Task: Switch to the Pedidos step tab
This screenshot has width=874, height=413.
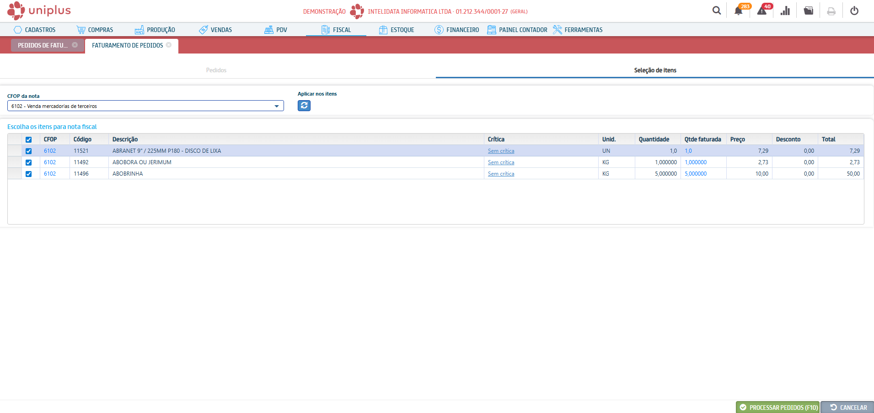Action: [x=216, y=70]
